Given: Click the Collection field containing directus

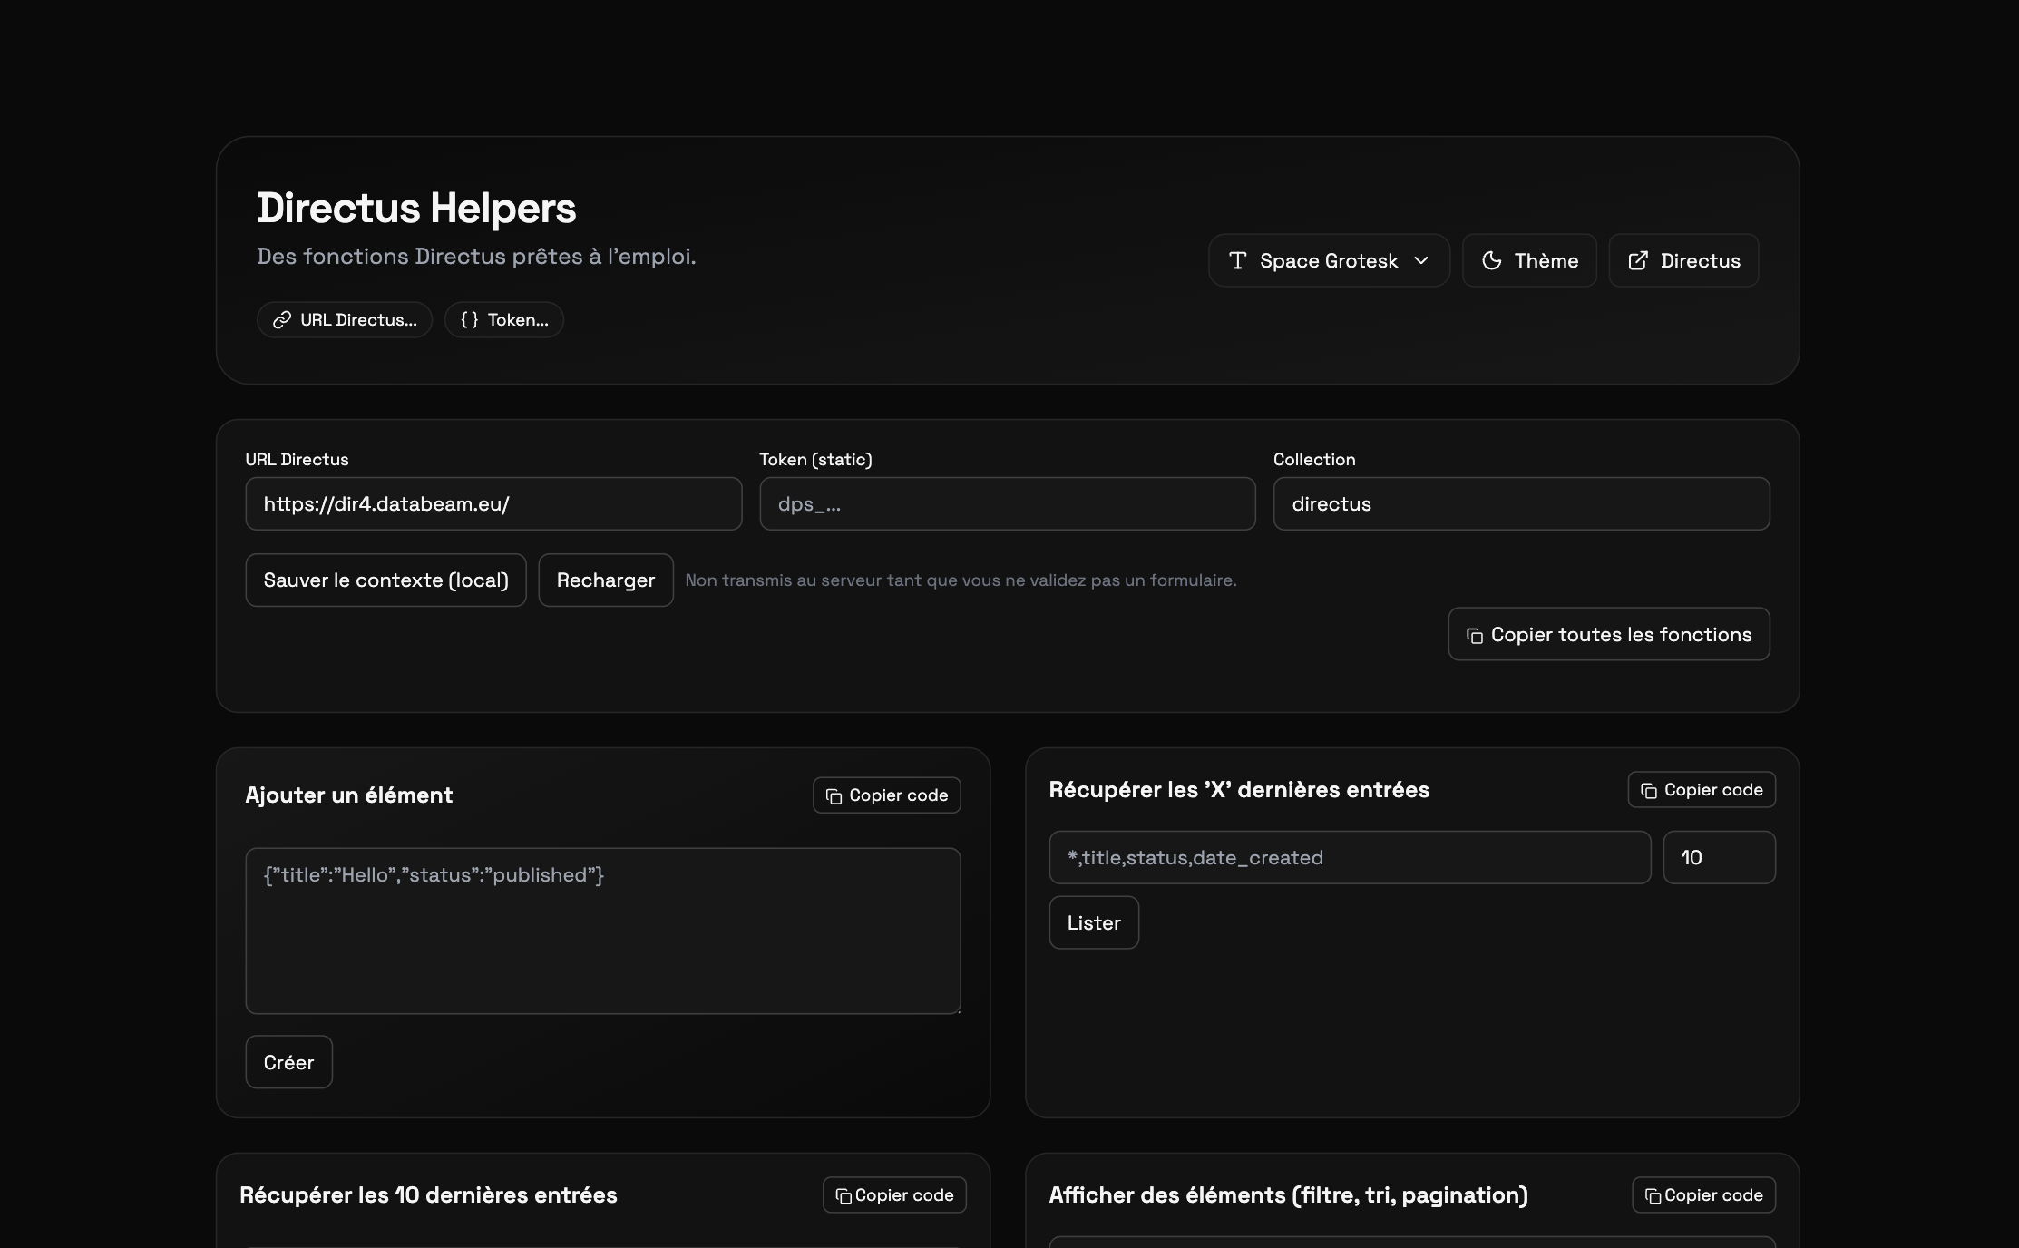Looking at the screenshot, I should [1521, 504].
